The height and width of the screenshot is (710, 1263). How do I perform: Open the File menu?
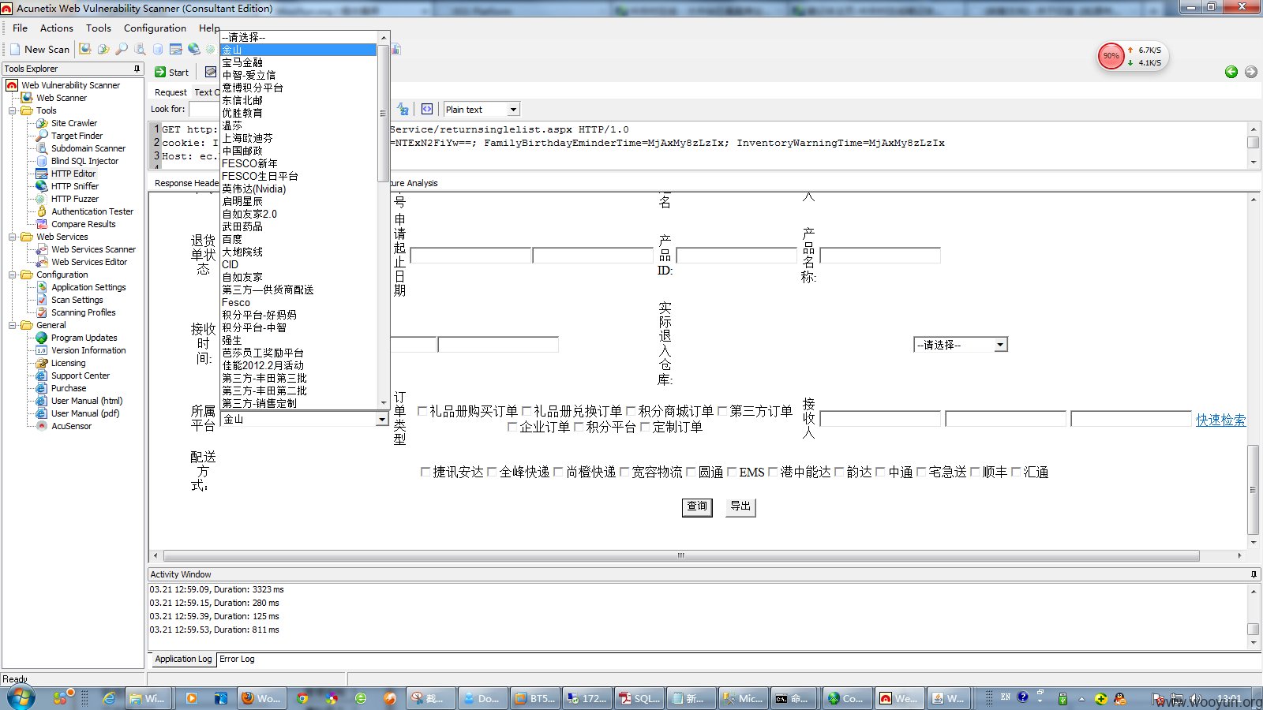click(x=21, y=28)
